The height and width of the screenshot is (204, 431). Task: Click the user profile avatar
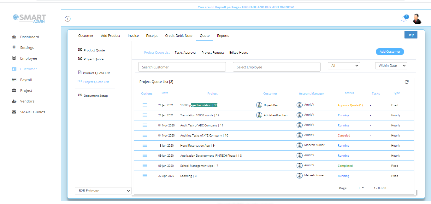click(x=417, y=19)
